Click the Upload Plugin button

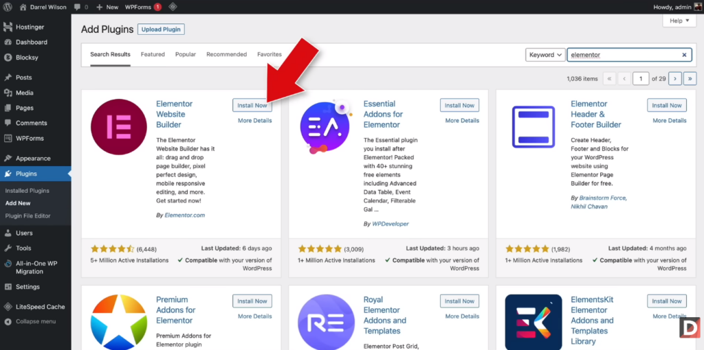tap(161, 30)
